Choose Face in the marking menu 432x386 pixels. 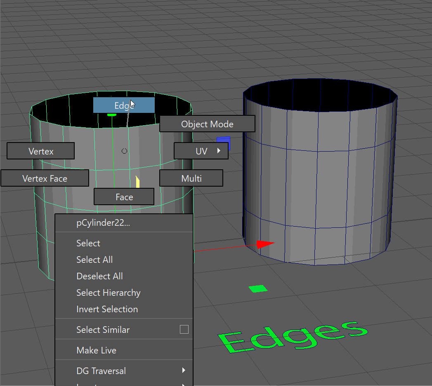(124, 197)
